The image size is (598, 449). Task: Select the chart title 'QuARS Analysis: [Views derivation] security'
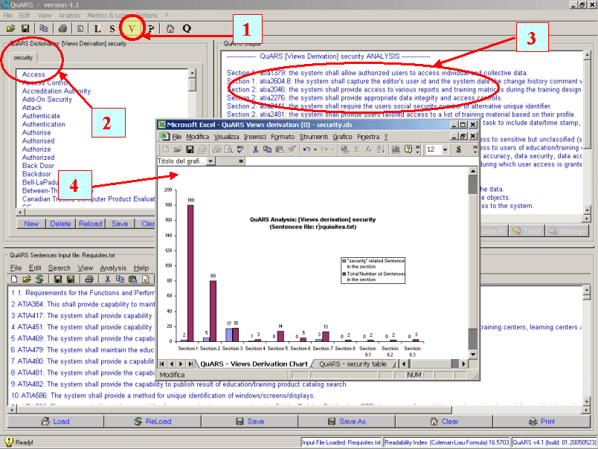coord(312,219)
